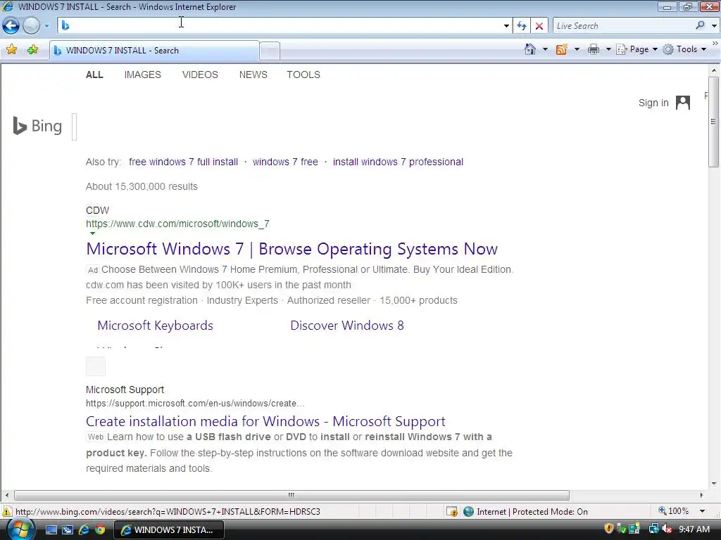
Task: Click the Microsoft Support result URL
Action: point(195,403)
